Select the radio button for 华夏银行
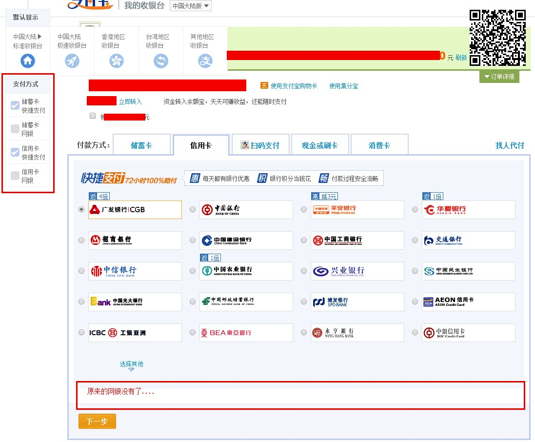 [x=415, y=209]
